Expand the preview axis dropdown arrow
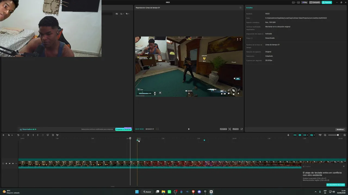Image resolution: width=348 pixels, height=195 pixels. [x=314, y=135]
